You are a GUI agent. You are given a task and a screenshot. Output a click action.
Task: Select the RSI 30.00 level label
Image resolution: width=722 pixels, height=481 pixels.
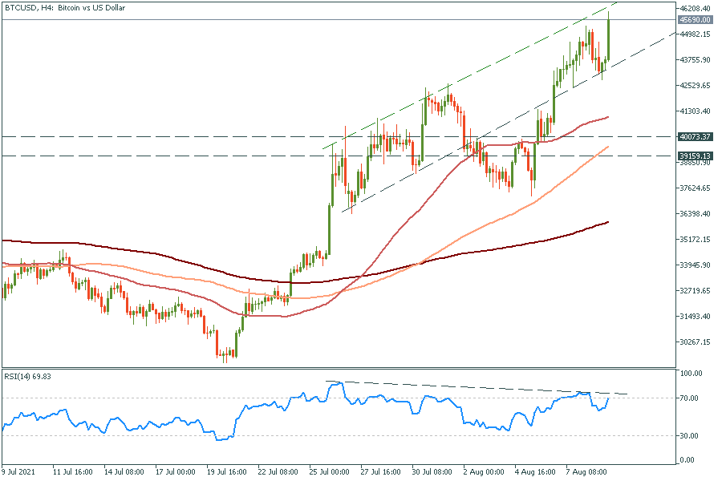coord(689,436)
